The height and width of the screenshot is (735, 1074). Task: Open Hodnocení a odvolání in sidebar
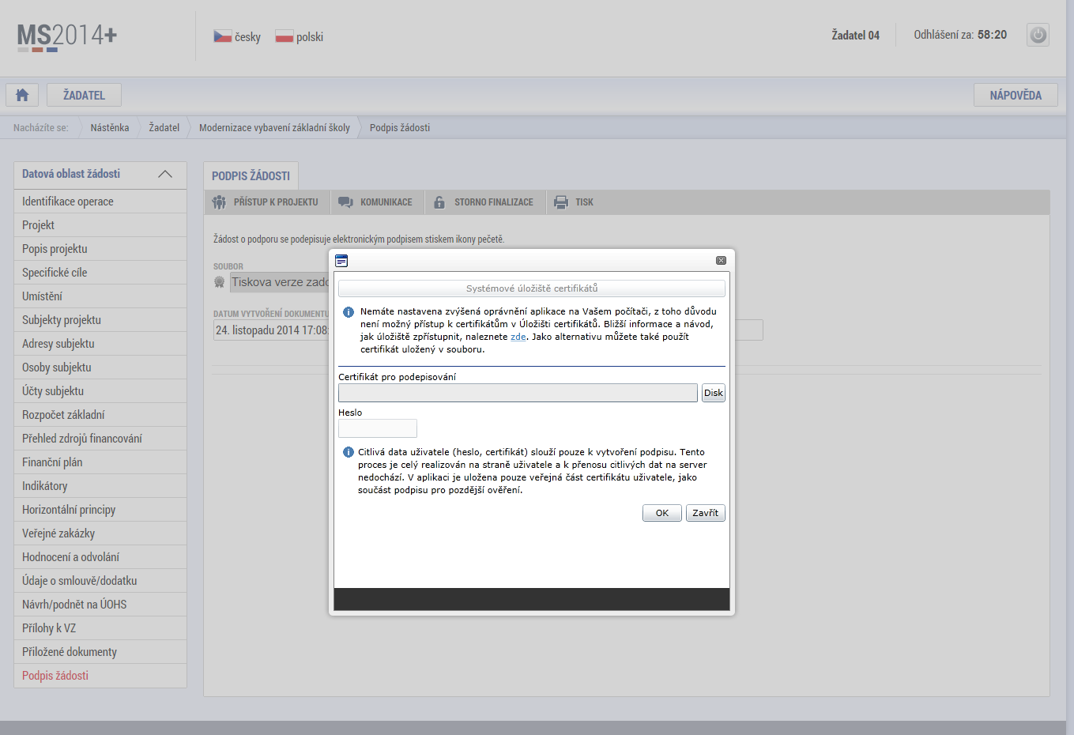point(100,557)
